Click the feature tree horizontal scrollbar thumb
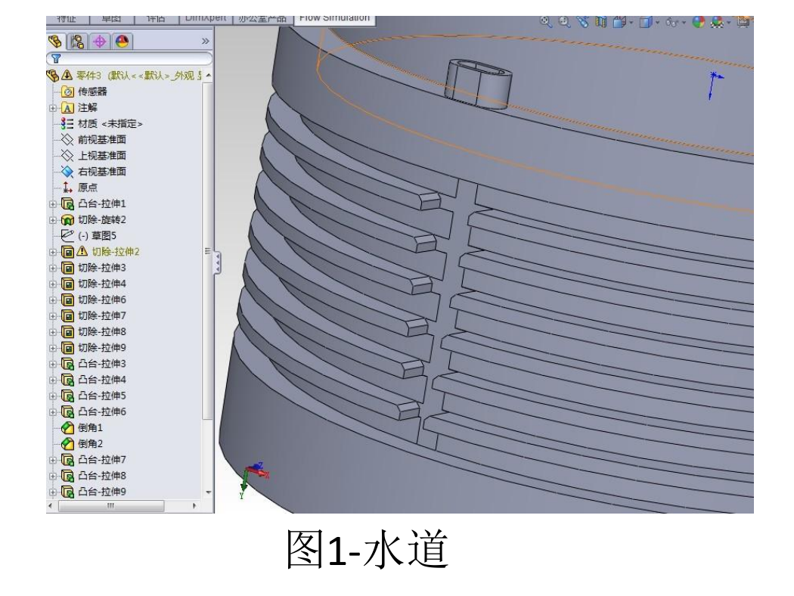This screenshot has height=596, width=794. 111,505
